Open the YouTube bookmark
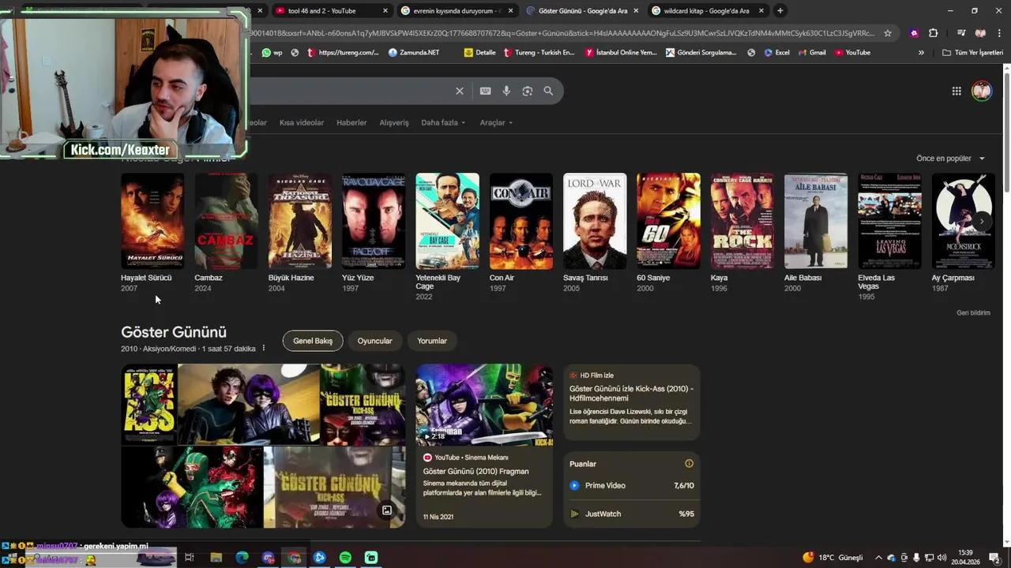 coord(852,53)
